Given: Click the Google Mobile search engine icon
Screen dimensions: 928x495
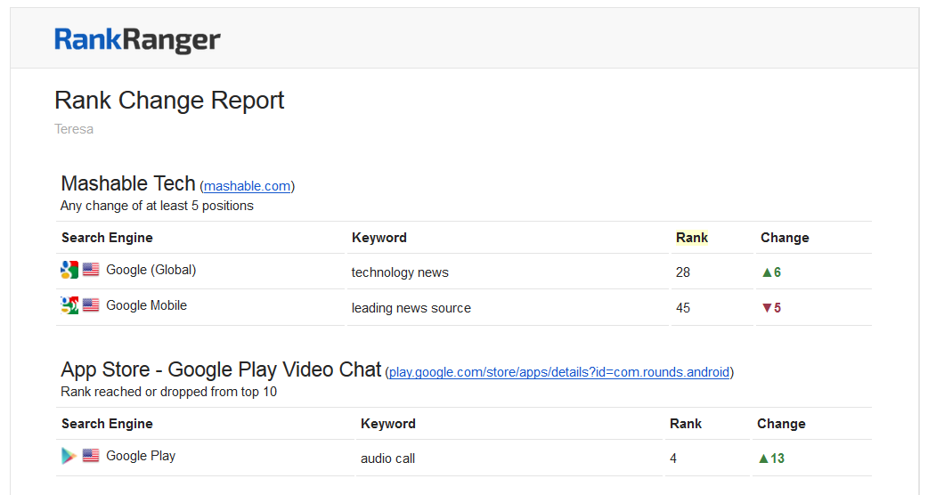Looking at the screenshot, I should pos(69,305).
